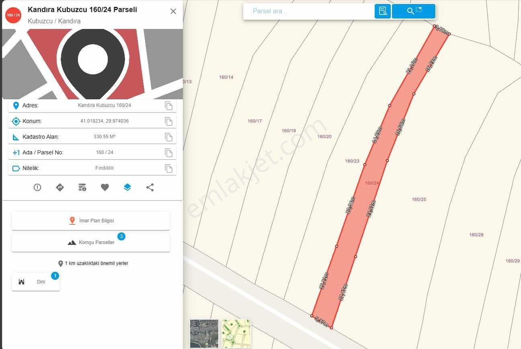Image resolution: width=521 pixels, height=349 pixels.
Task: Click the 160 / 24 parsel number value
Action: pos(105,152)
